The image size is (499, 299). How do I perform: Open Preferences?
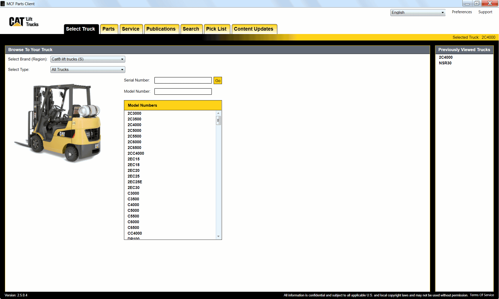(462, 12)
